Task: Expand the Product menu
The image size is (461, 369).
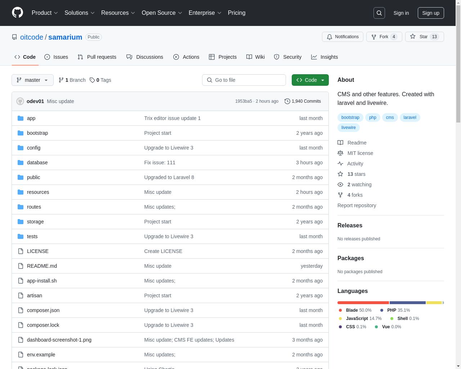Action: pyautogui.click(x=45, y=13)
